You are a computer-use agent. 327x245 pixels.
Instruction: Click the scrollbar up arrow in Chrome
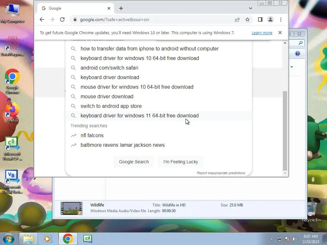pyautogui.click(x=285, y=43)
